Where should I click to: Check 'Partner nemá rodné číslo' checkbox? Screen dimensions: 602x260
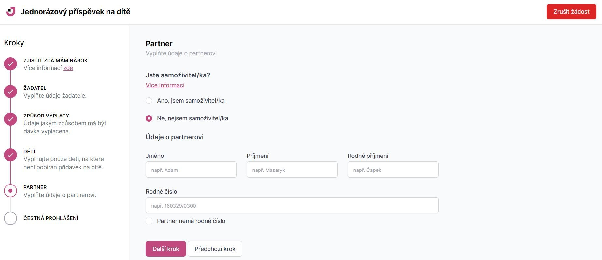(149, 221)
